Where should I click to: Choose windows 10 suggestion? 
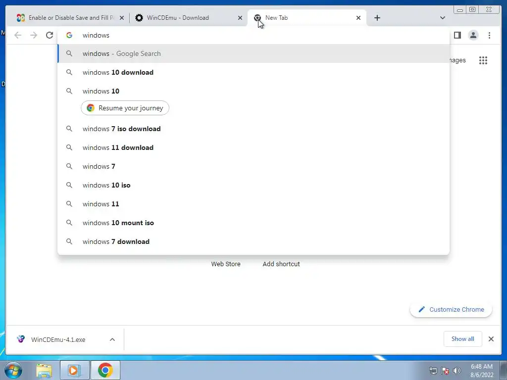pos(253,91)
